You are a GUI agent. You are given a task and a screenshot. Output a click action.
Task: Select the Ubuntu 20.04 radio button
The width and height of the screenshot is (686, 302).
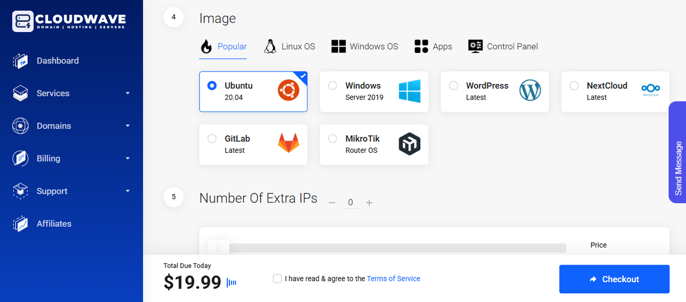(212, 86)
